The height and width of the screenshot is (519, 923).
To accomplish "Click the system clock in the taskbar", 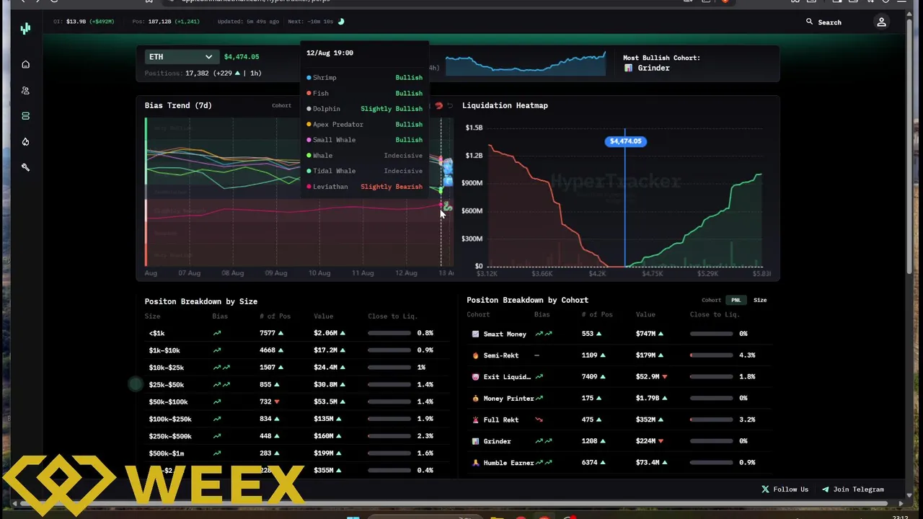I will click(900, 517).
